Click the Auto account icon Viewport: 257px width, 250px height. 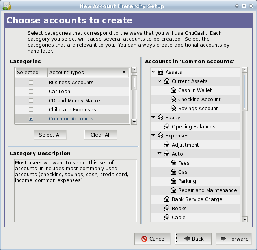167,154
